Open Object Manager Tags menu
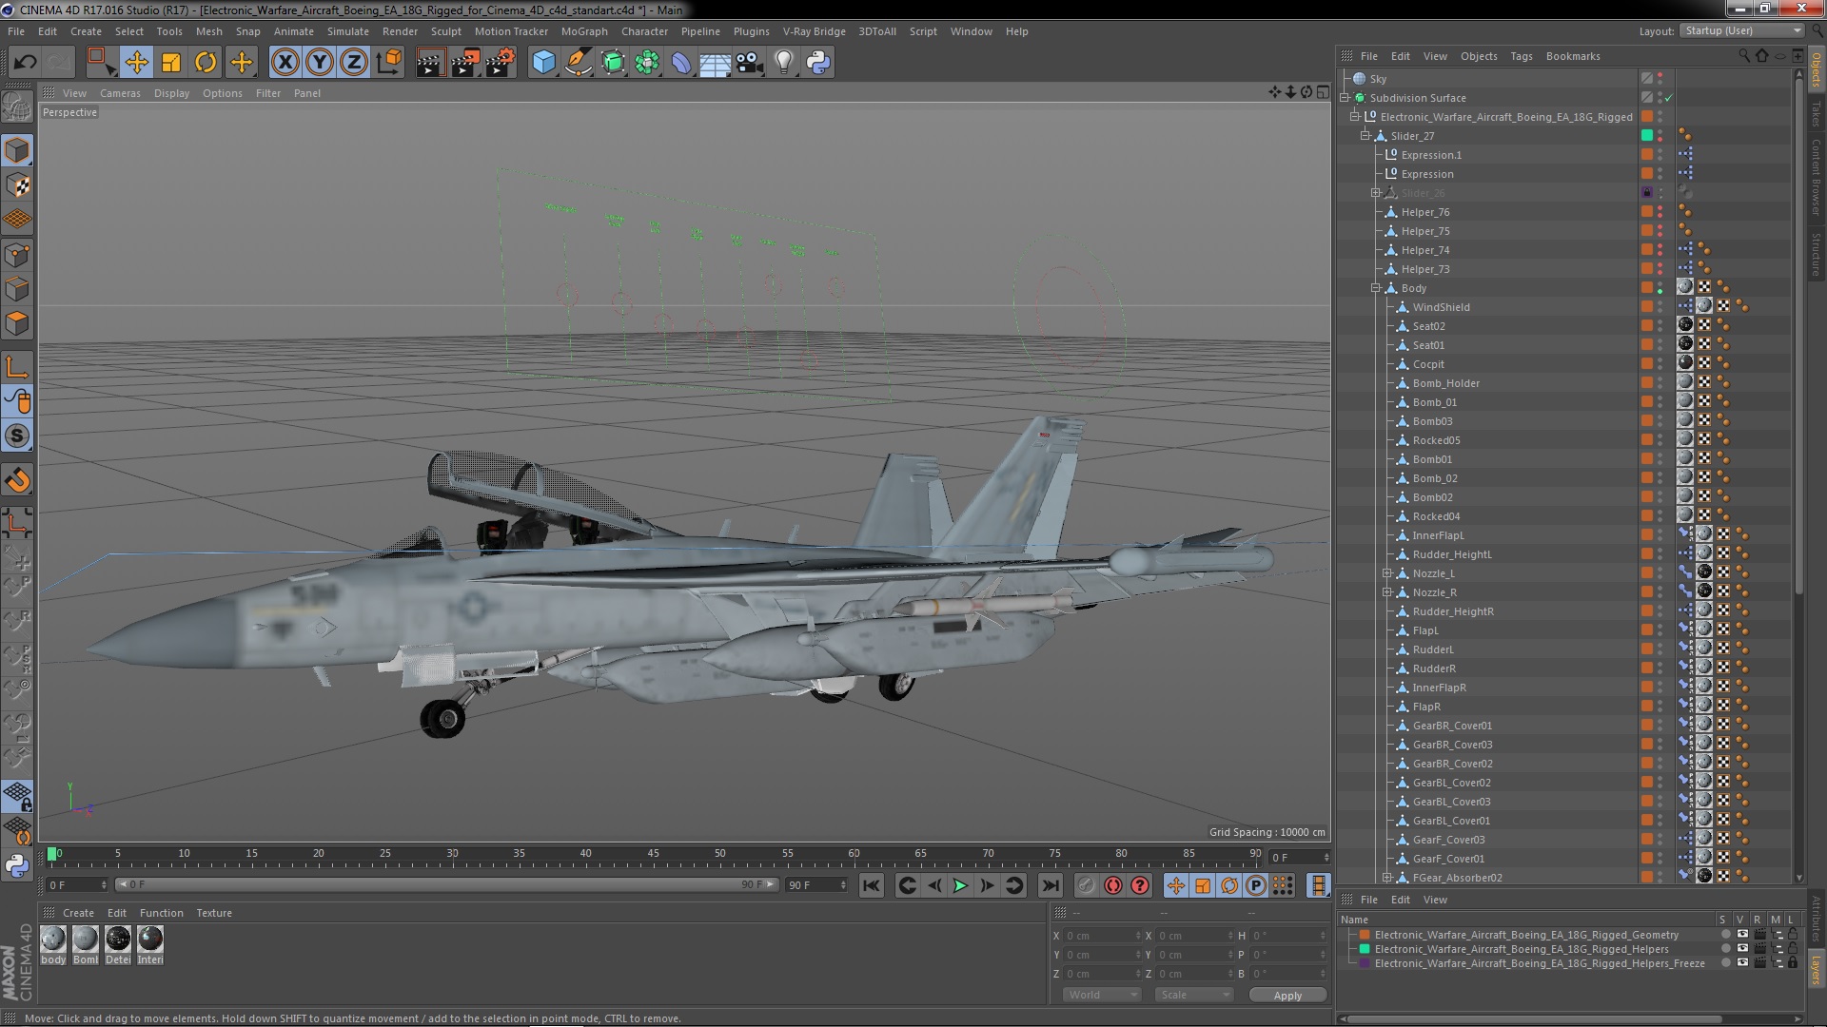Screen dimensions: 1827x1027 pyautogui.click(x=1522, y=56)
